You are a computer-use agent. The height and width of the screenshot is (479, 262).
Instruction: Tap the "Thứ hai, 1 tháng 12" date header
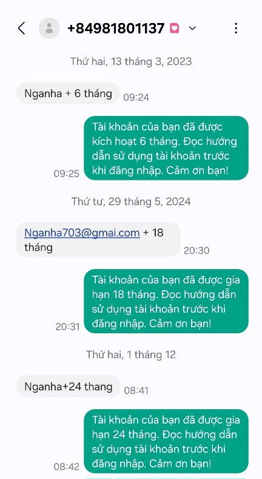(131, 355)
